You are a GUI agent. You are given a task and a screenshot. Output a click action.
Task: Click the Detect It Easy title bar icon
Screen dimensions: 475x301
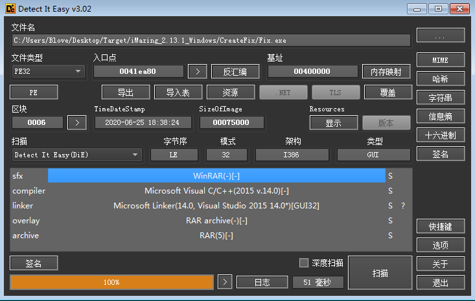click(10, 8)
